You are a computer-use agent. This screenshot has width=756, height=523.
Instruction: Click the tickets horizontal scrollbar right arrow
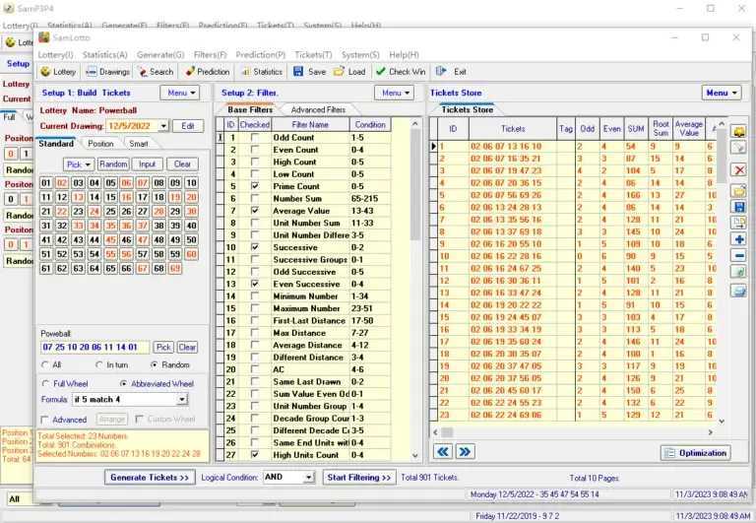[x=710, y=432]
